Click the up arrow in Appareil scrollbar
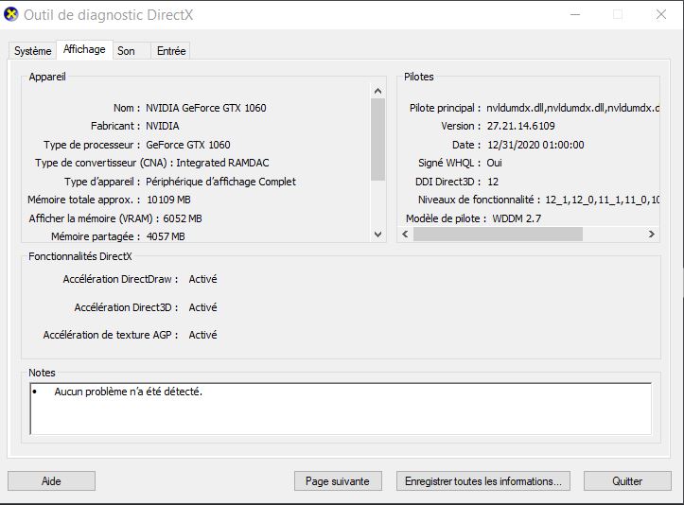Viewport: 684px width, 505px height. pos(378,91)
